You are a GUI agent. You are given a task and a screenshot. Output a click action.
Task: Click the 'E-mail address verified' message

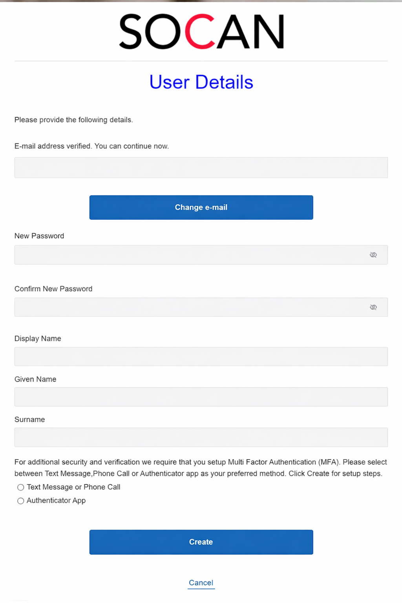click(91, 146)
